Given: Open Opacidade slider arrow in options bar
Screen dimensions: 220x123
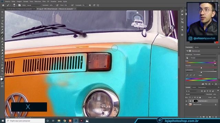Looking at the screenshot, I should point(54,5).
